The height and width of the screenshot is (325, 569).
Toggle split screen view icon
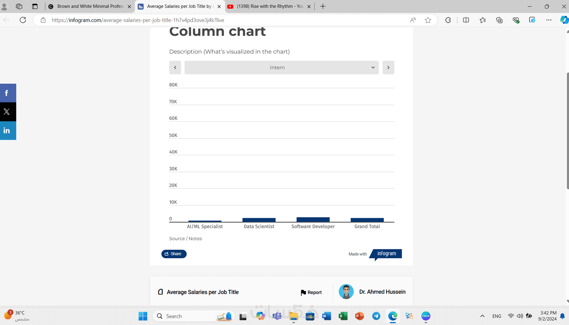(466, 20)
